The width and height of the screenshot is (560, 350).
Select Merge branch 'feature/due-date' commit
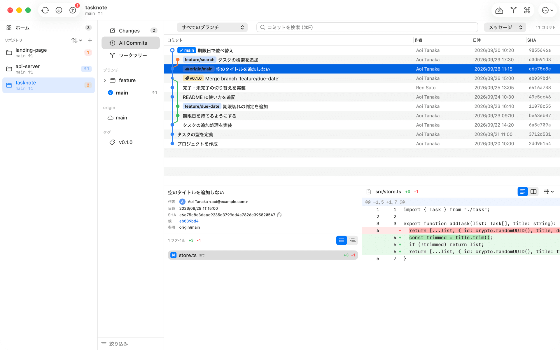[362, 78]
